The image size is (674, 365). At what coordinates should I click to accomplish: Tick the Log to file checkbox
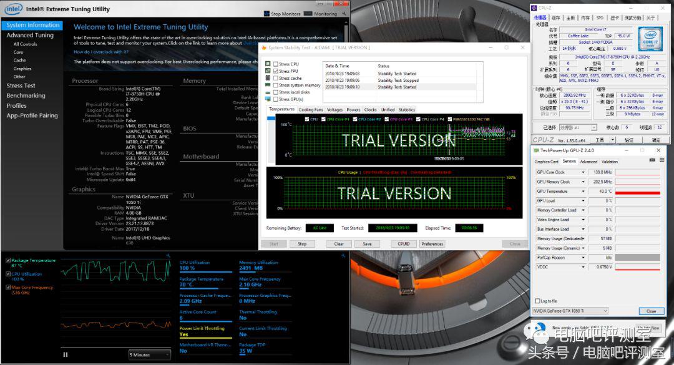click(x=539, y=301)
